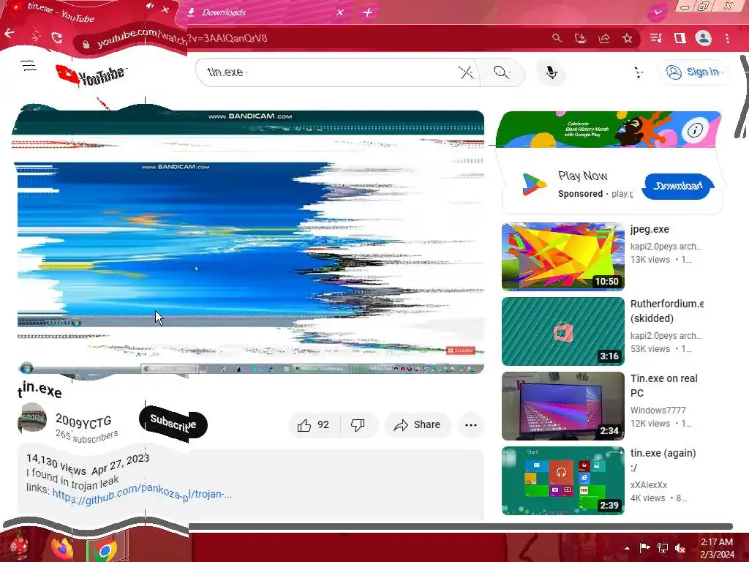Expand the video description box

coord(251,484)
